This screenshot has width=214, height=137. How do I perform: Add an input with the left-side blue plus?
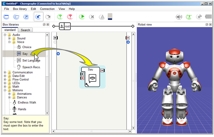[x=58, y=54]
